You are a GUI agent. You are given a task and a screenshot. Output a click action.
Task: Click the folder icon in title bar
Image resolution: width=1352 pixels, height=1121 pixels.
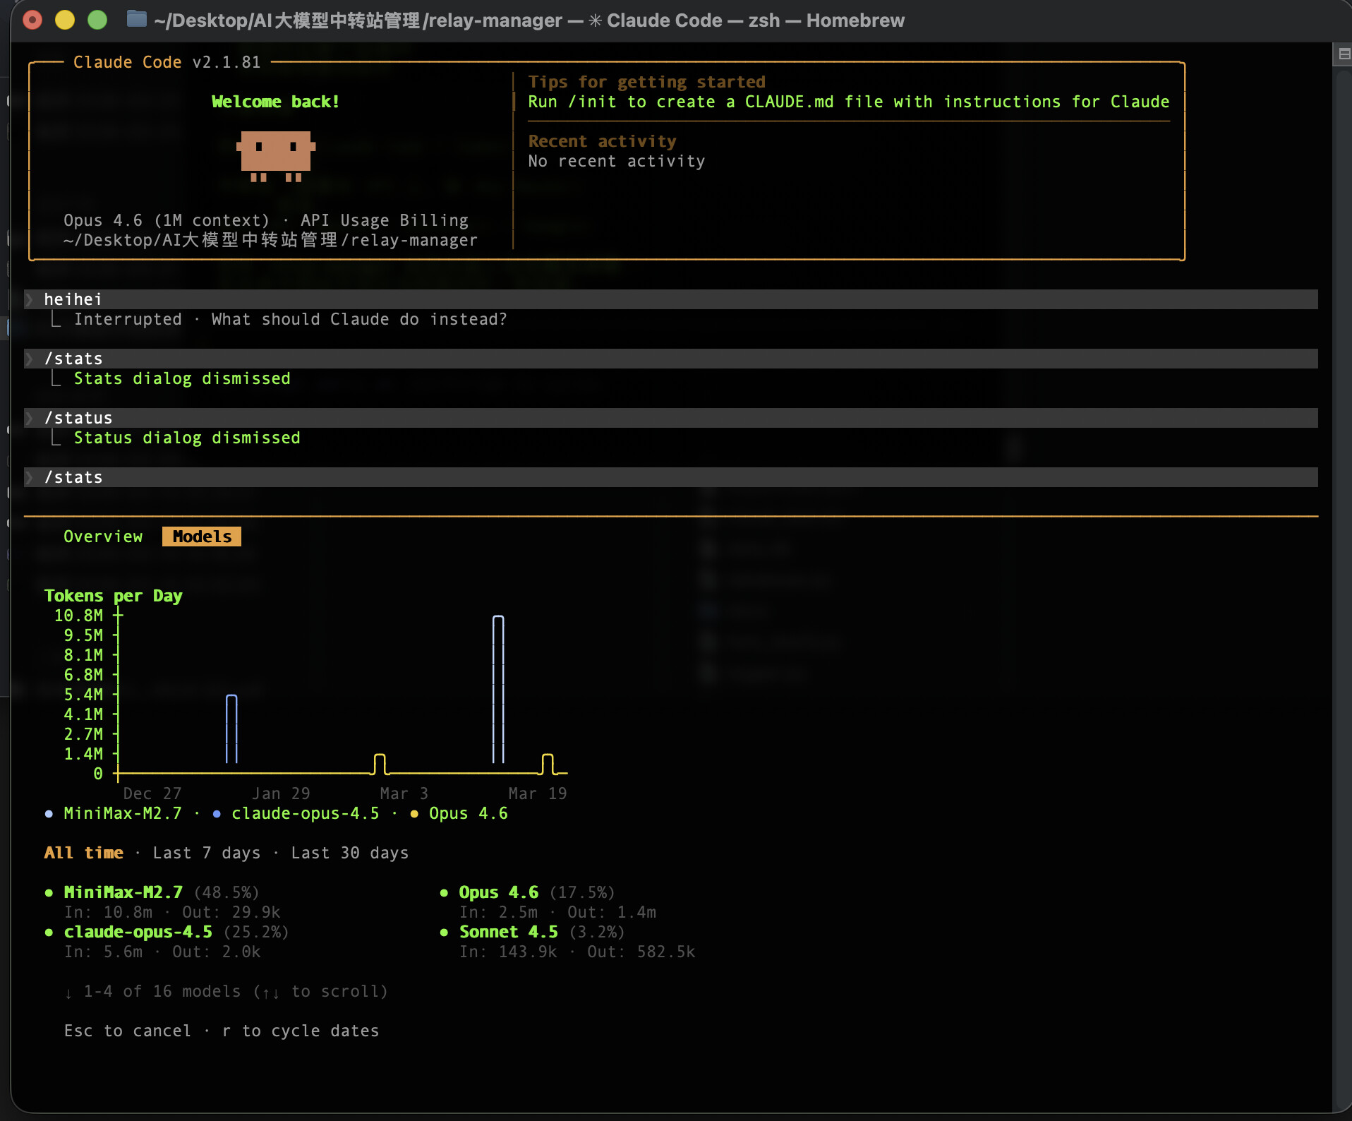(136, 19)
